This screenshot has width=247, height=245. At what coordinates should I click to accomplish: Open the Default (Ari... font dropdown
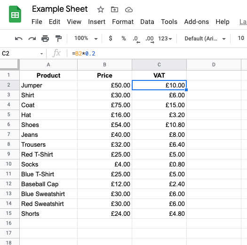click(x=205, y=39)
